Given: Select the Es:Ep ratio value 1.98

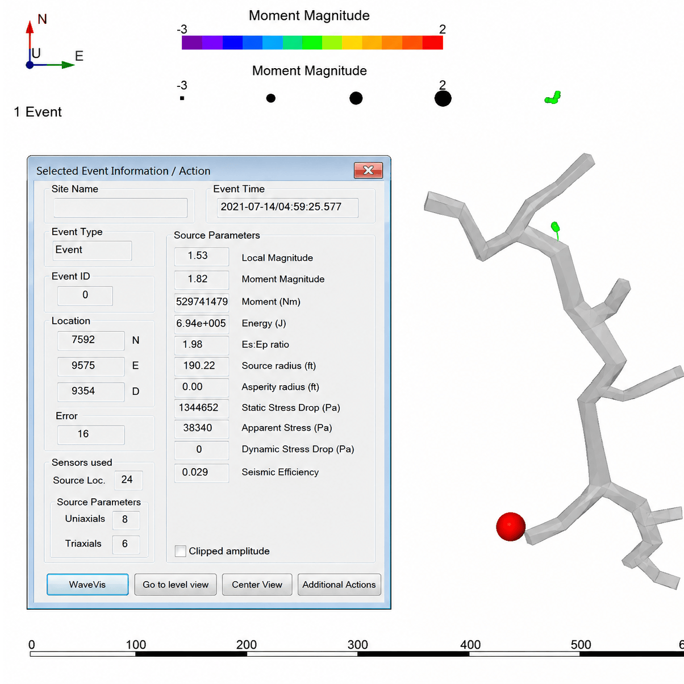Looking at the screenshot, I should [202, 345].
